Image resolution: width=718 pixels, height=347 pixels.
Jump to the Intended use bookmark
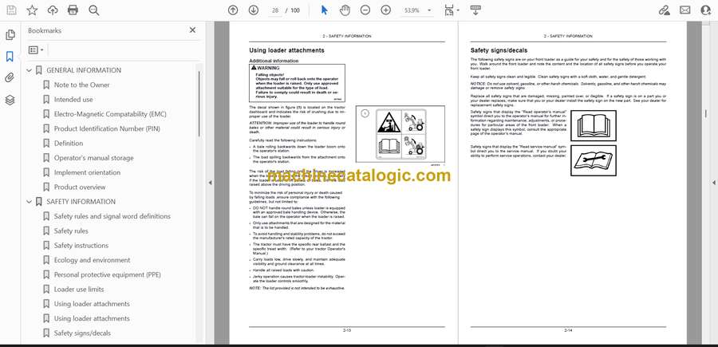(x=73, y=100)
